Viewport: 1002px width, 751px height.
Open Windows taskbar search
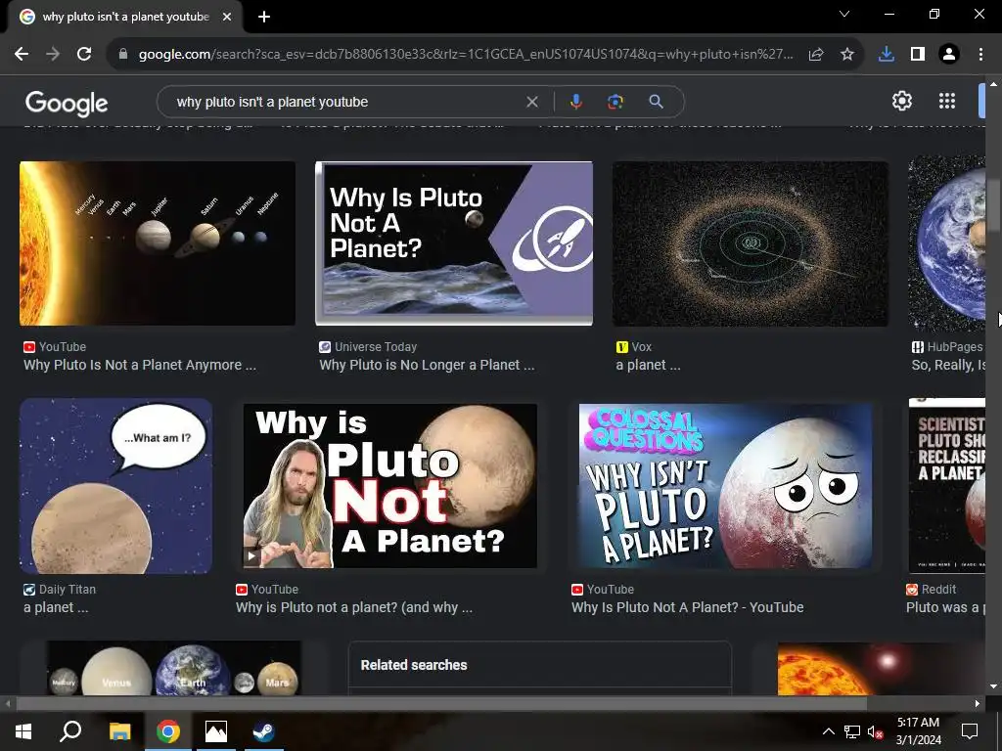click(70, 731)
